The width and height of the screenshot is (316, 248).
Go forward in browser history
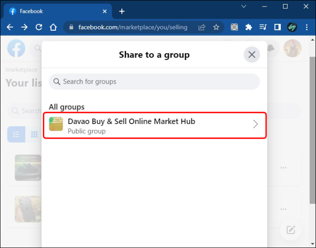(24, 27)
